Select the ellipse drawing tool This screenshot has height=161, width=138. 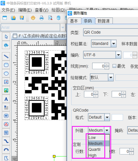(x=6, y=73)
